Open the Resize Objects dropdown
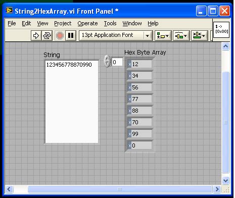This screenshot has height=198, width=235. click(x=199, y=35)
